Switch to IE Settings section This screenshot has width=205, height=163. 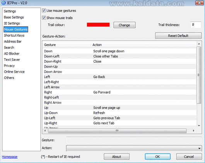coord(12,23)
